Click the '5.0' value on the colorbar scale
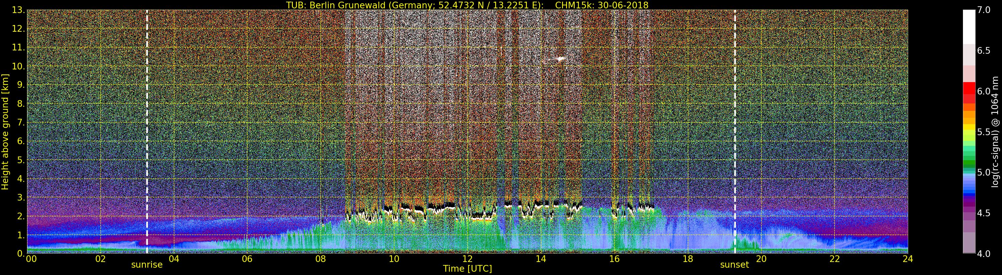 click(984, 172)
